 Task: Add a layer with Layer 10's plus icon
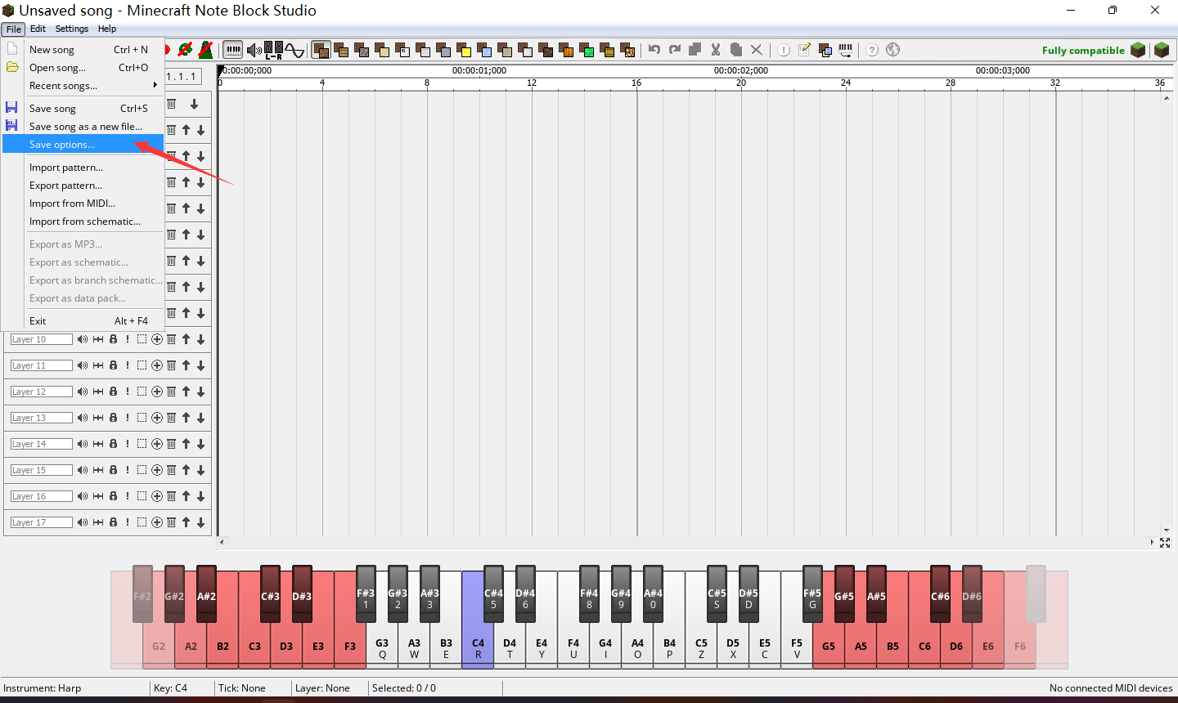tap(156, 339)
